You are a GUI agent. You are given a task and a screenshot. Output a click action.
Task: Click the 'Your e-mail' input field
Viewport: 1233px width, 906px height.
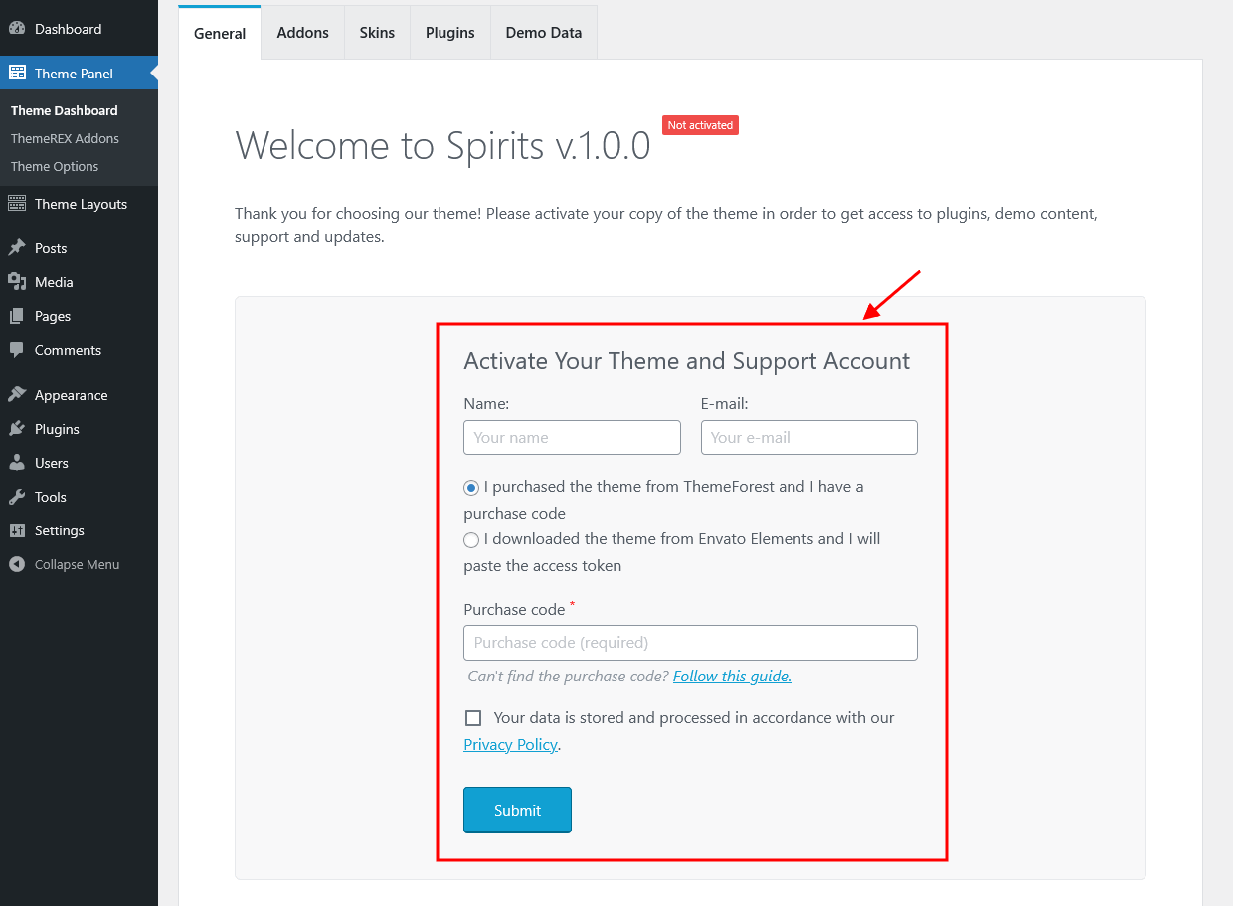coord(808,437)
